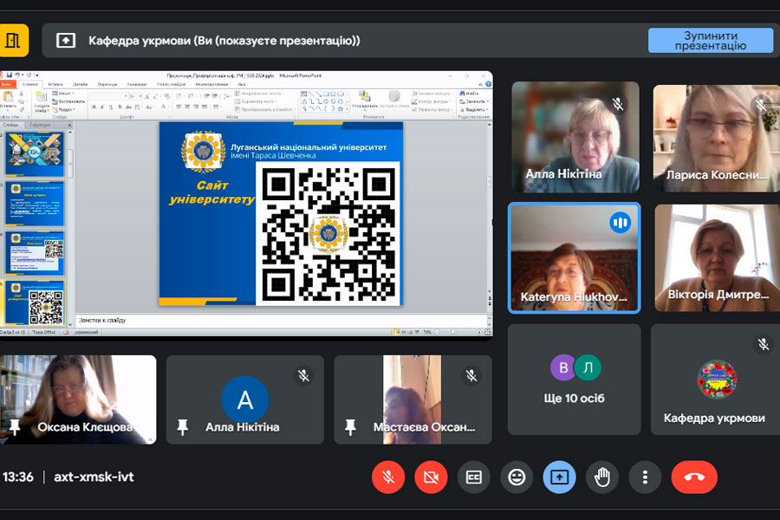Image resolution: width=780 pixels, height=520 pixels.
Task: Pin Оксана Клєщова's video tile
Action: (x=15, y=426)
